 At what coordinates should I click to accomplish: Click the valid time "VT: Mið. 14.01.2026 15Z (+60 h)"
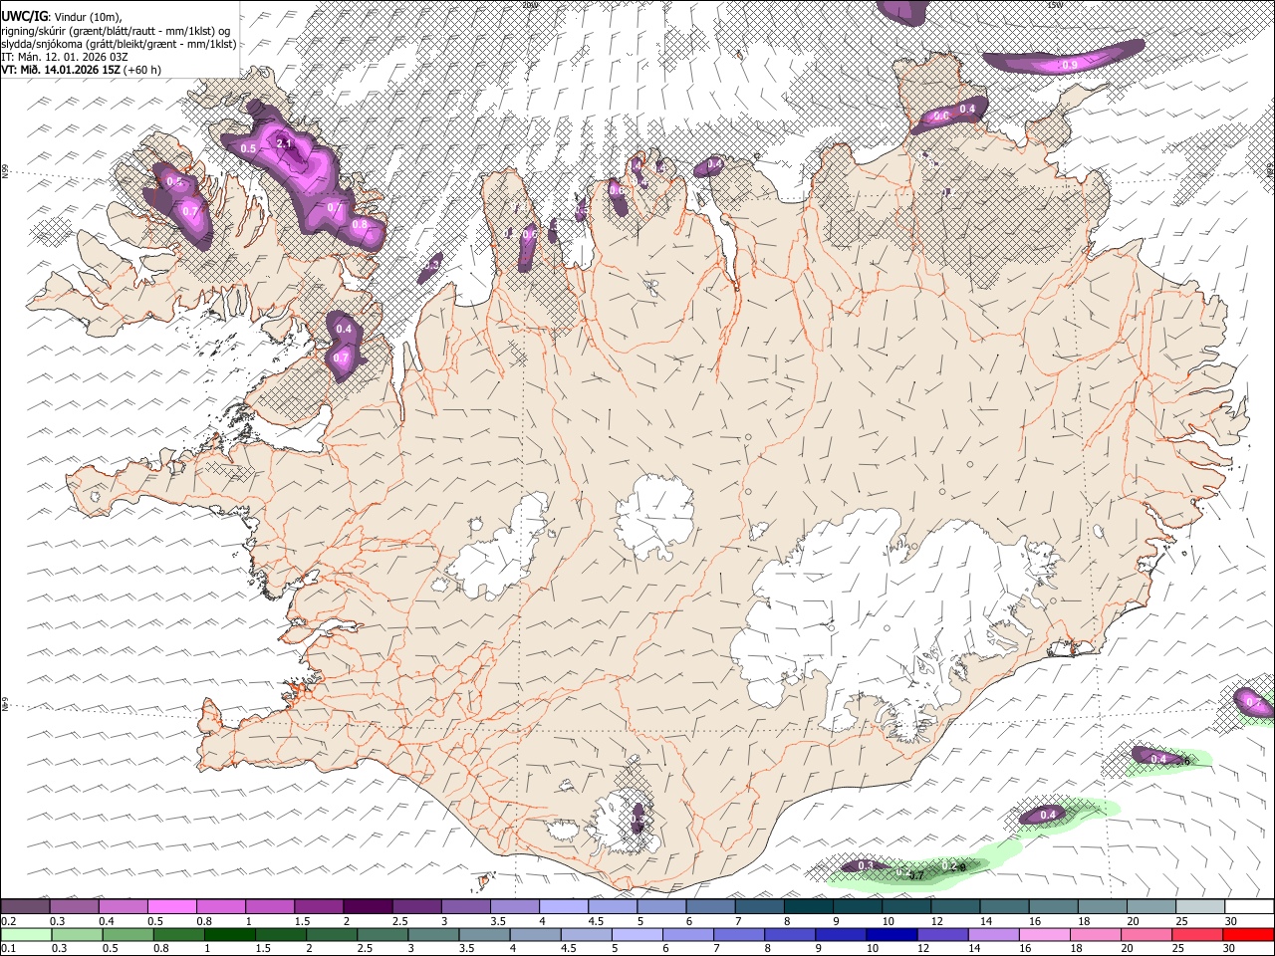(x=81, y=70)
